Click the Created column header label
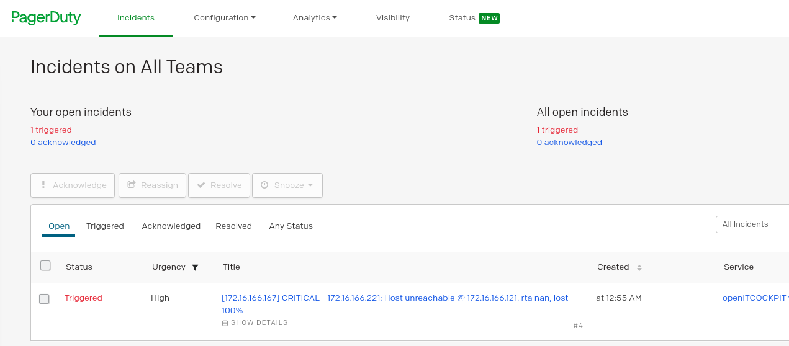This screenshot has width=789, height=346. (x=613, y=267)
